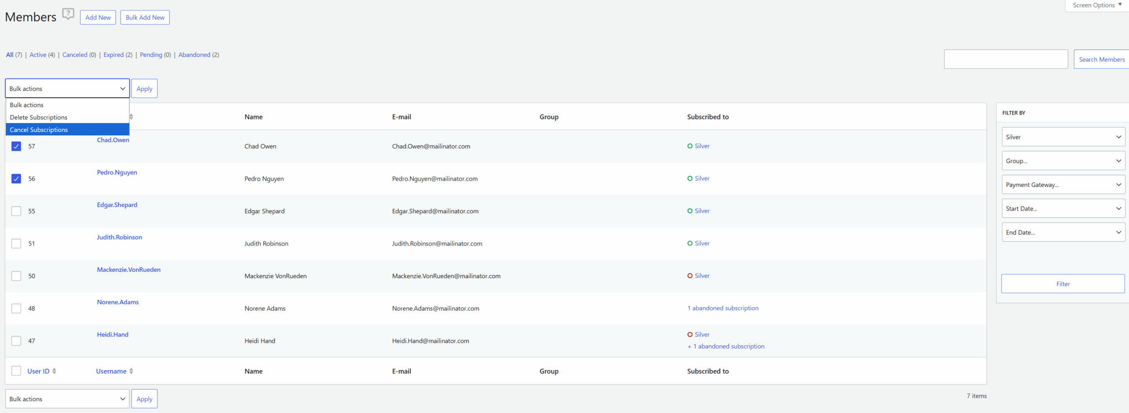
Task: Sort by Username in table footer
Action: click(x=111, y=371)
